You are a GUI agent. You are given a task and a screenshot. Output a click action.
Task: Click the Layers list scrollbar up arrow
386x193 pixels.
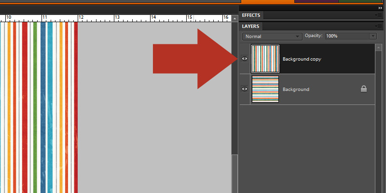click(379, 47)
